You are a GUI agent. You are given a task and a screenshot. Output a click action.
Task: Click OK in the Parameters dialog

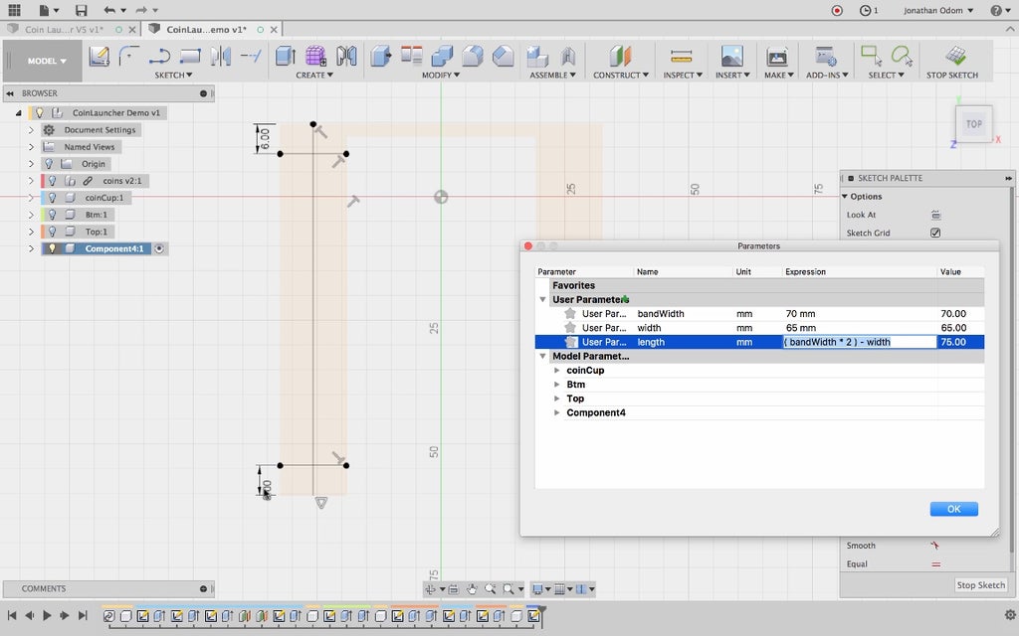tap(953, 509)
